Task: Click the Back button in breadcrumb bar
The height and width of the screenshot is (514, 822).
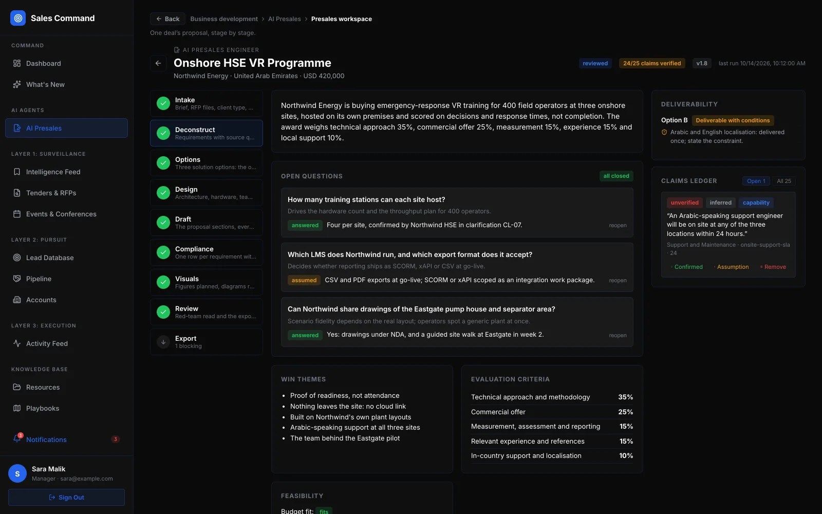Action: (167, 19)
